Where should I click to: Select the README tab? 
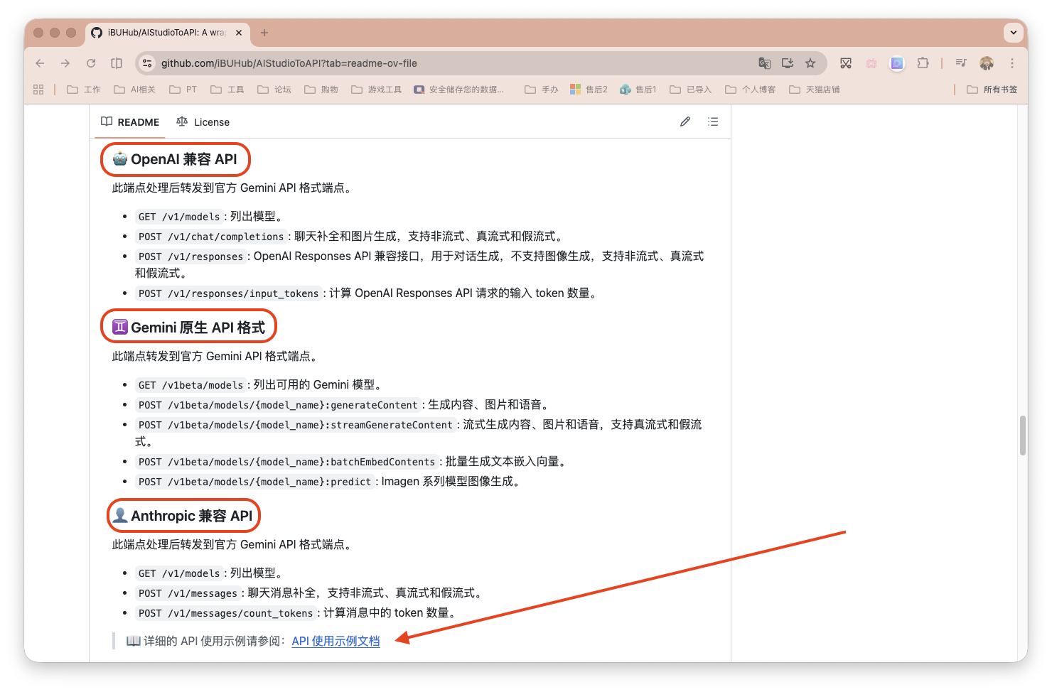[129, 121]
